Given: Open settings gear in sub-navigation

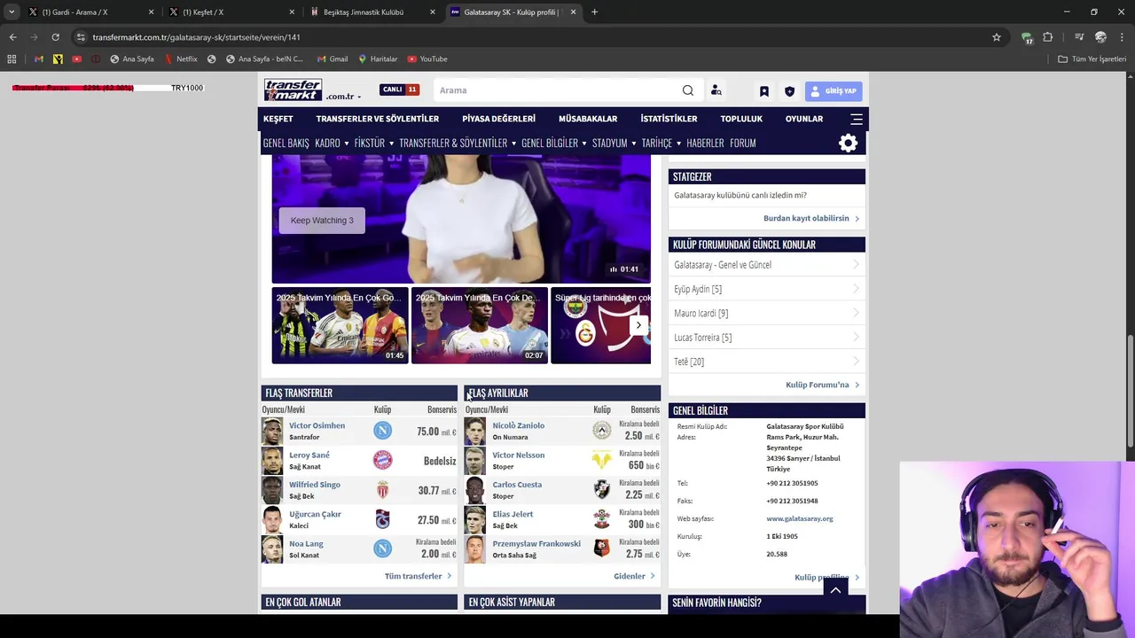Looking at the screenshot, I should 849,144.
